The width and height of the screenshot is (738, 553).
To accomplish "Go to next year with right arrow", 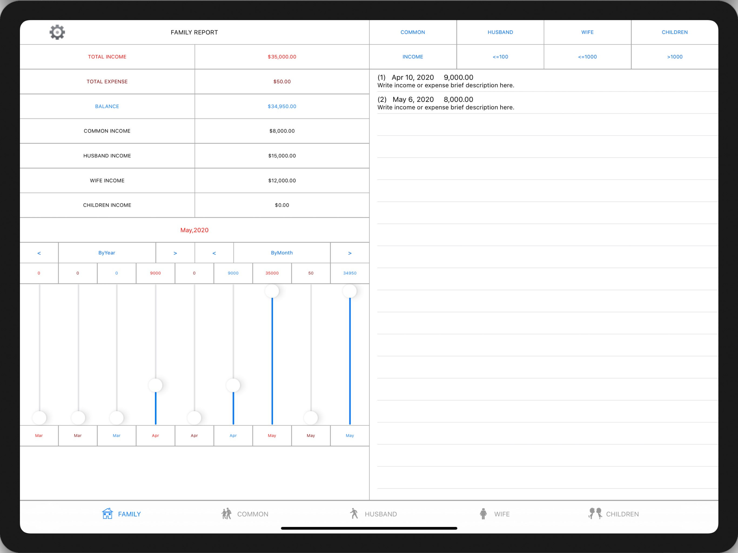I will (175, 253).
